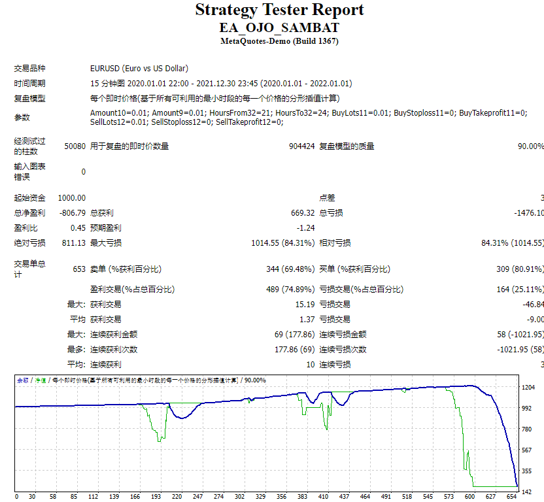This screenshot has width=544, height=502.
Task: Click the green equity legend label in chart
Action: point(41,380)
